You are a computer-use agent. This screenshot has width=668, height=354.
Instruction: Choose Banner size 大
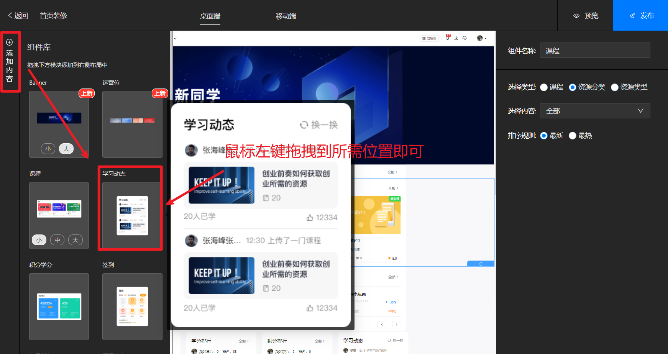pos(66,149)
